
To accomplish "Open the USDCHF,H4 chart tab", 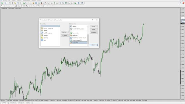I will pyautogui.click(x=13, y=103).
